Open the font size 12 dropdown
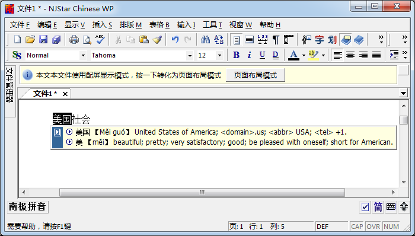415x236 pixels. [219, 55]
